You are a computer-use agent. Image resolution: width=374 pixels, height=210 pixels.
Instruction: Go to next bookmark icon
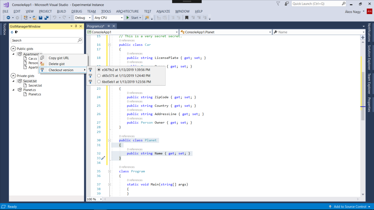[x=199, y=17]
